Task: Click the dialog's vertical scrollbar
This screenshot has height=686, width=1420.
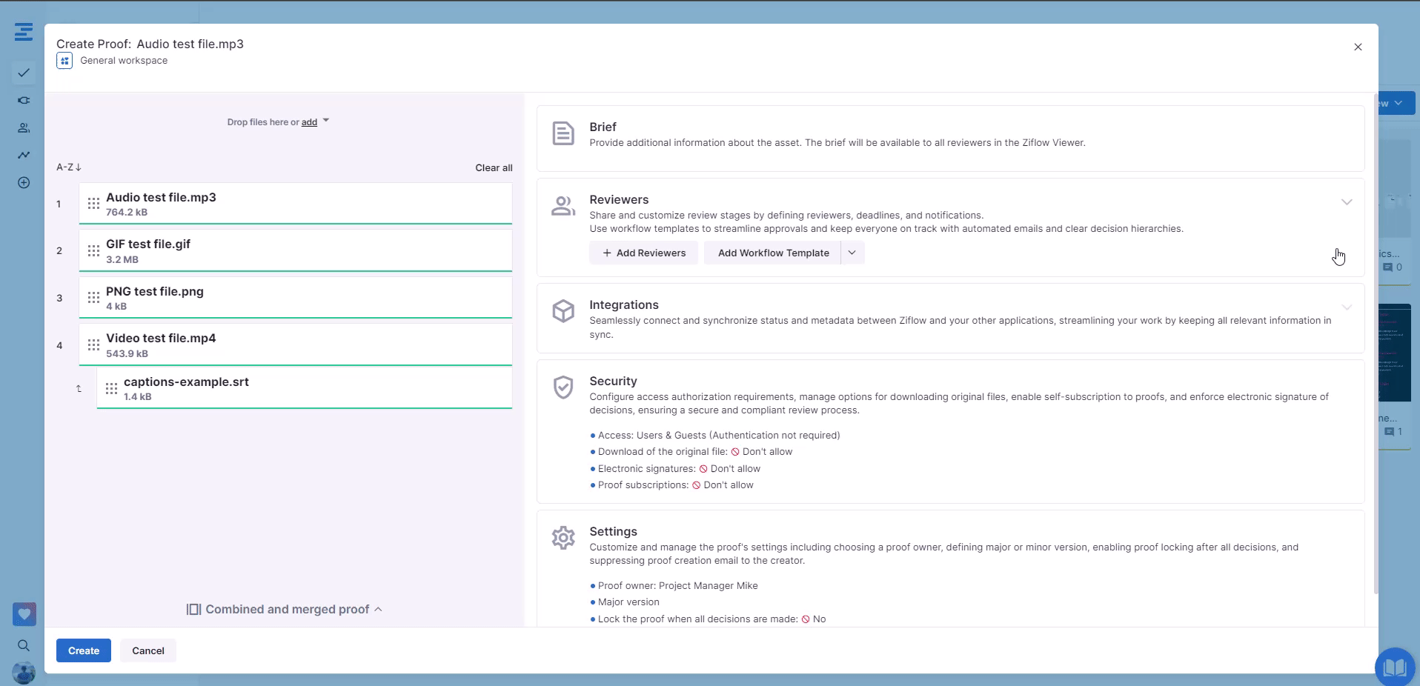Action: coord(1376,343)
